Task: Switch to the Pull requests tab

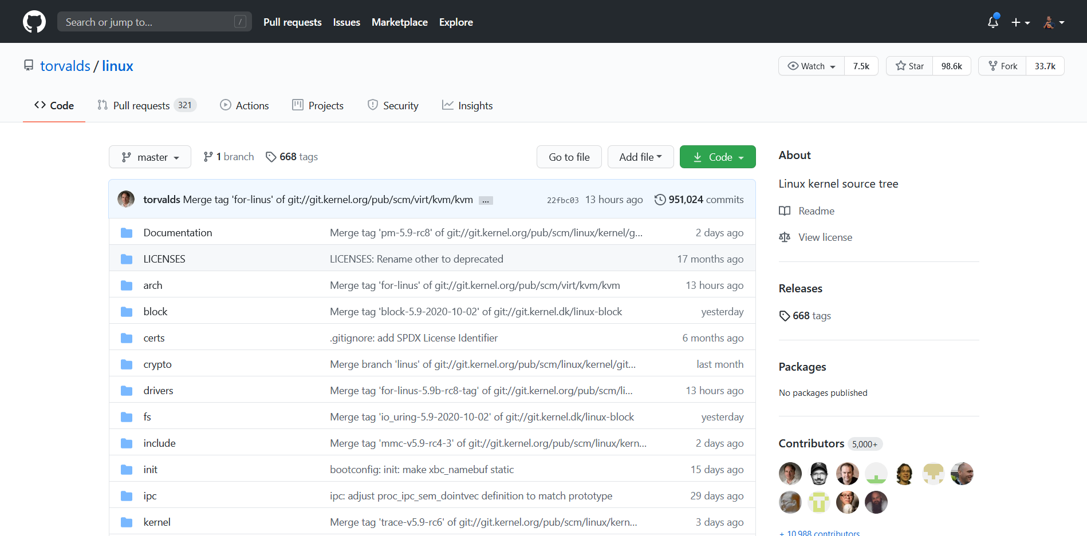Action: click(x=147, y=105)
